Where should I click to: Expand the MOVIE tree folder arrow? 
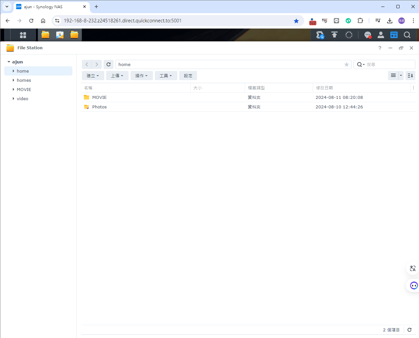tap(13, 89)
